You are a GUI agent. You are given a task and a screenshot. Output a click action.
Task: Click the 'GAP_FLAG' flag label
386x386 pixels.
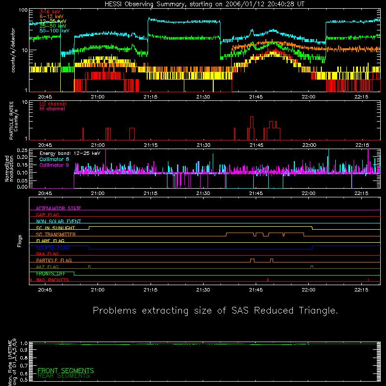click(47, 215)
